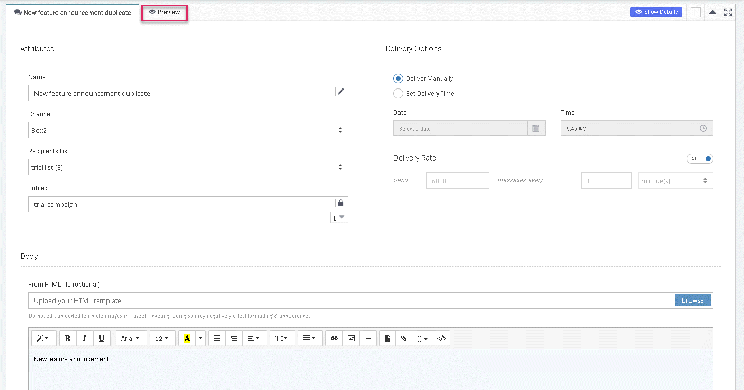744x390 pixels.
Task: Insert an image into the message body
Action: pyautogui.click(x=351, y=339)
